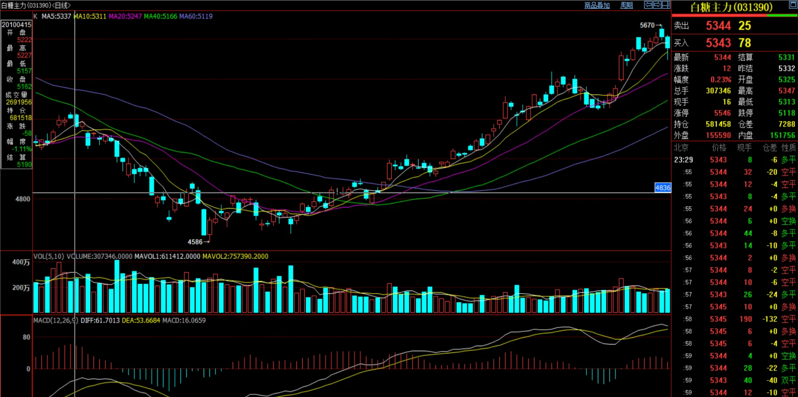This screenshot has height=397, width=798.
Task: Open the 周期 period link
Action: [x=626, y=6]
